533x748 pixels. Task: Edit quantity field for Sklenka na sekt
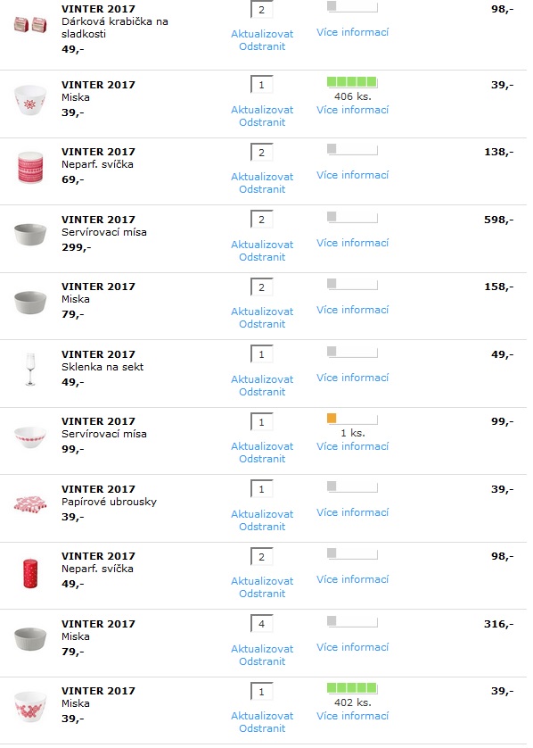click(261, 354)
